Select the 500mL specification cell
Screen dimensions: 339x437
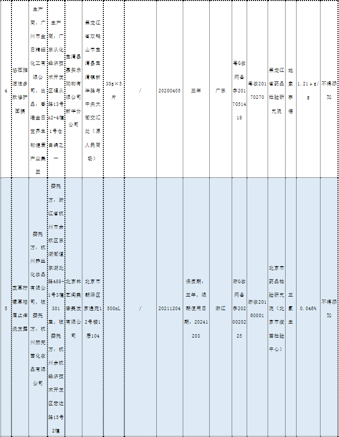[x=114, y=309]
